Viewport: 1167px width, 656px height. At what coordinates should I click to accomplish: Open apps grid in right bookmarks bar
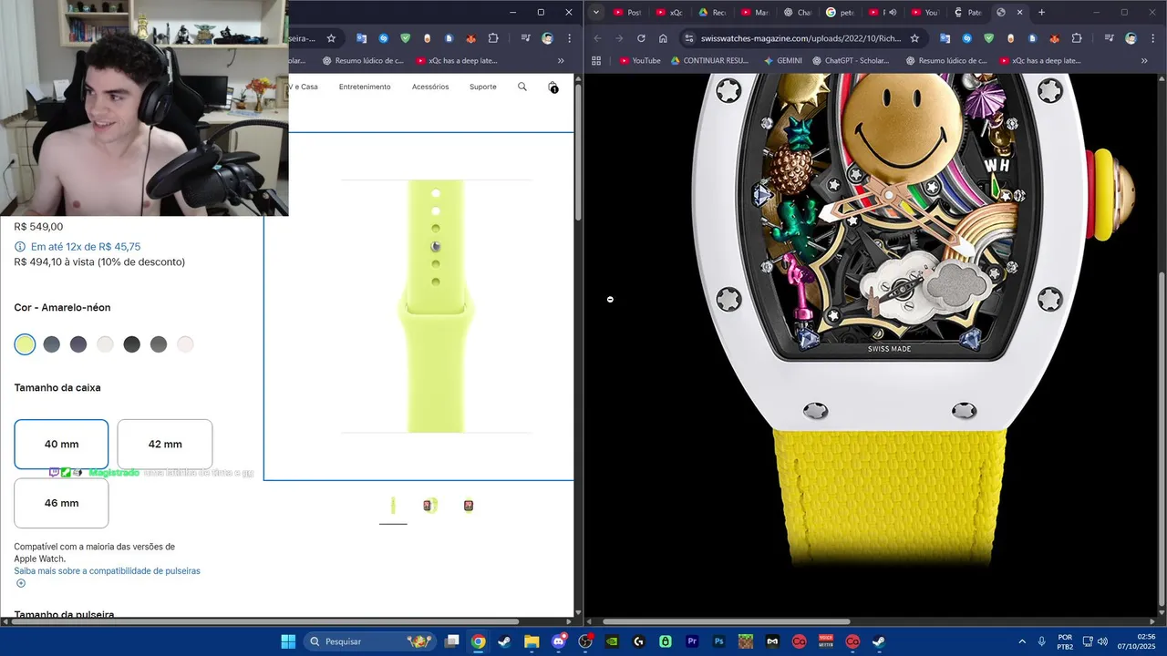(596, 61)
